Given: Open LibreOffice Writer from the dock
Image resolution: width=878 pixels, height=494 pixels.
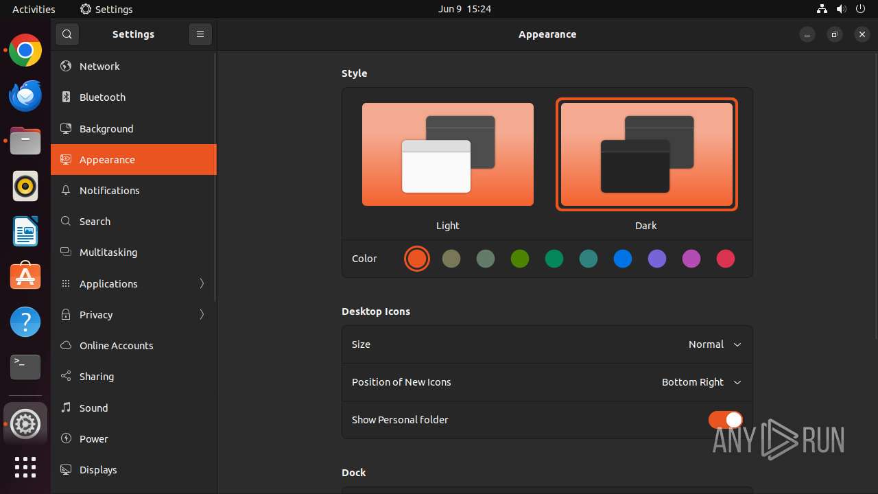Looking at the screenshot, I should click(x=25, y=231).
